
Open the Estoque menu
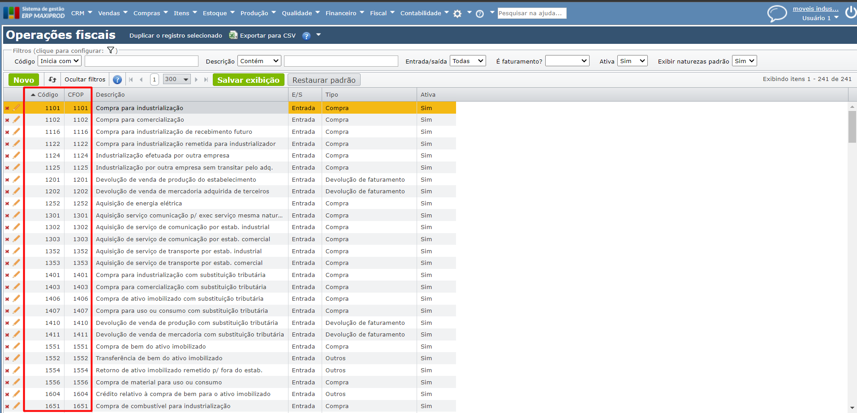point(218,13)
